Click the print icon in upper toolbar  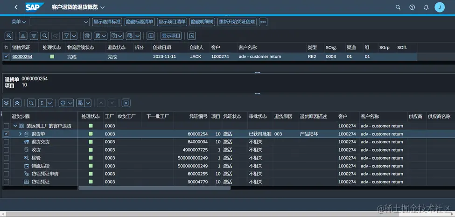[x=87, y=35]
